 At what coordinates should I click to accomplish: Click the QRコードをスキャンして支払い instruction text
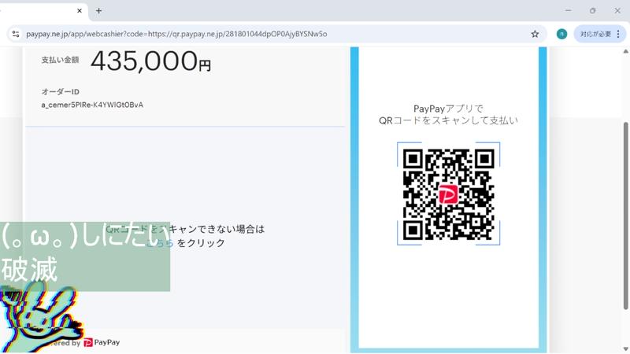[448, 120]
